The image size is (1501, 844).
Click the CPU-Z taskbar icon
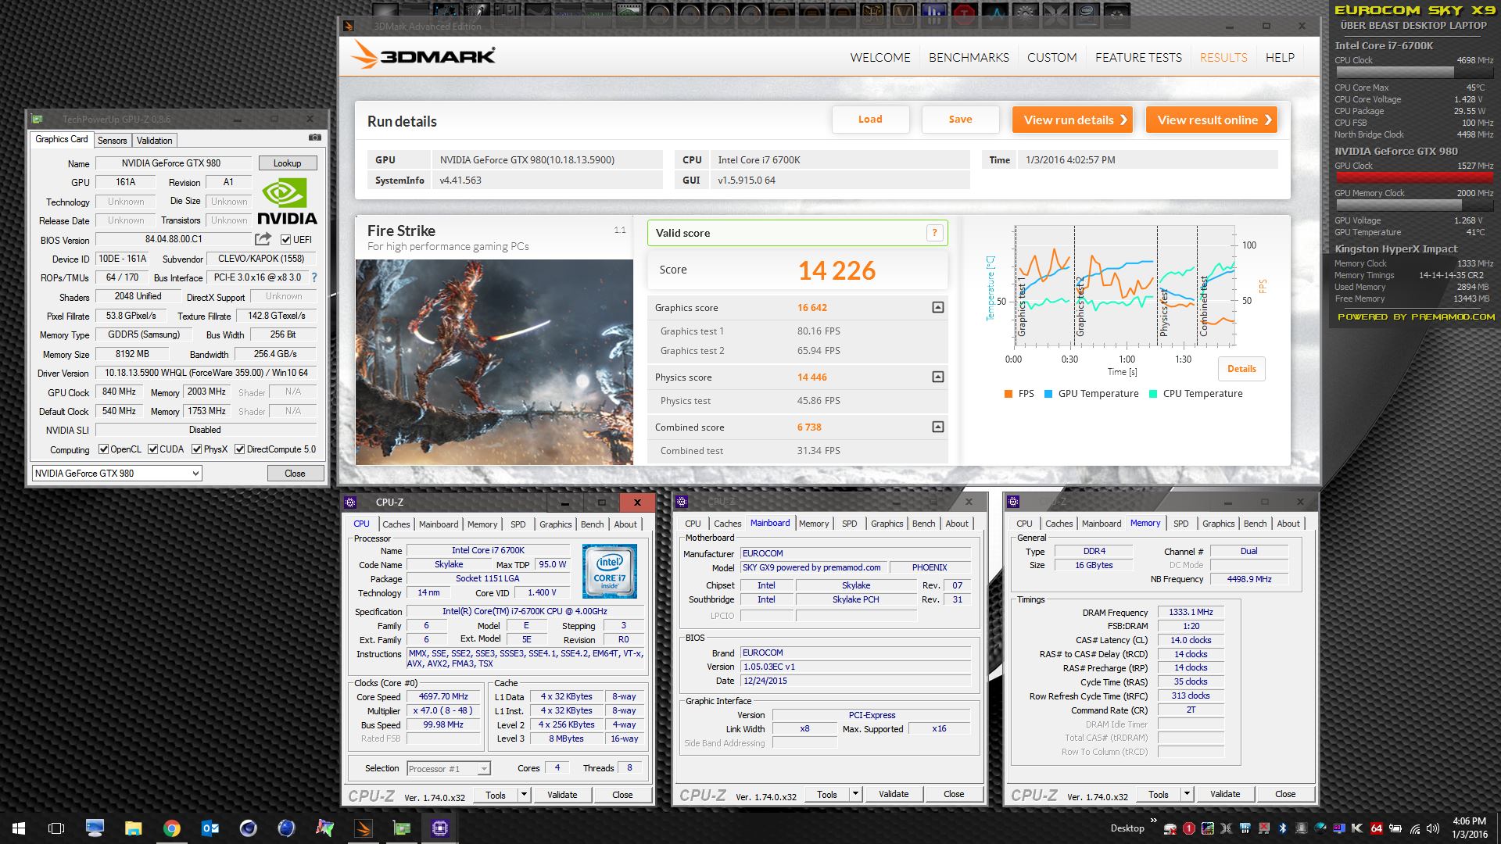[439, 828]
